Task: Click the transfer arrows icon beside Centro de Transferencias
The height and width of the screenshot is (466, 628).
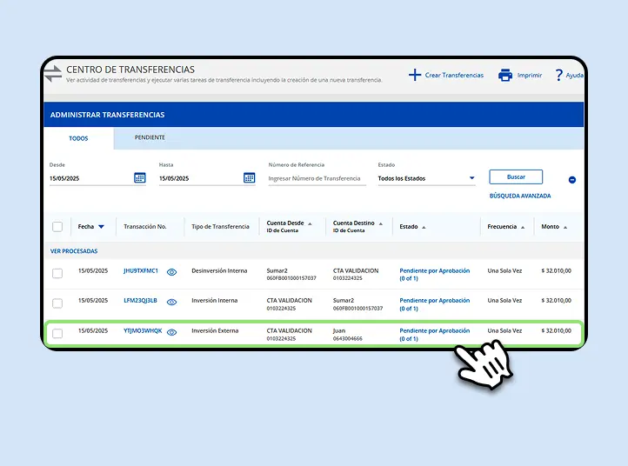Action: (53, 74)
